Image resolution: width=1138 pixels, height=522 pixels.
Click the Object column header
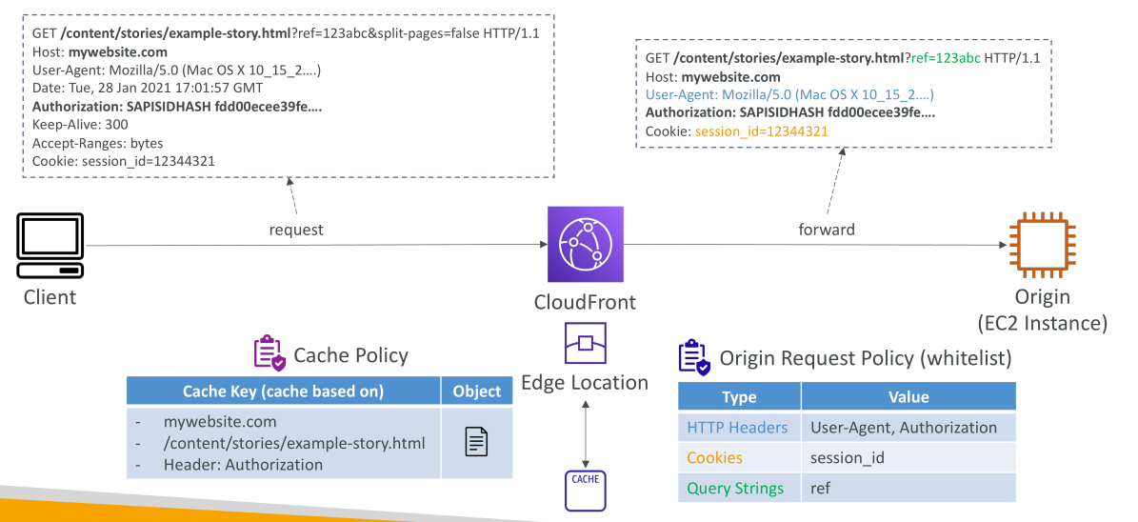477,391
